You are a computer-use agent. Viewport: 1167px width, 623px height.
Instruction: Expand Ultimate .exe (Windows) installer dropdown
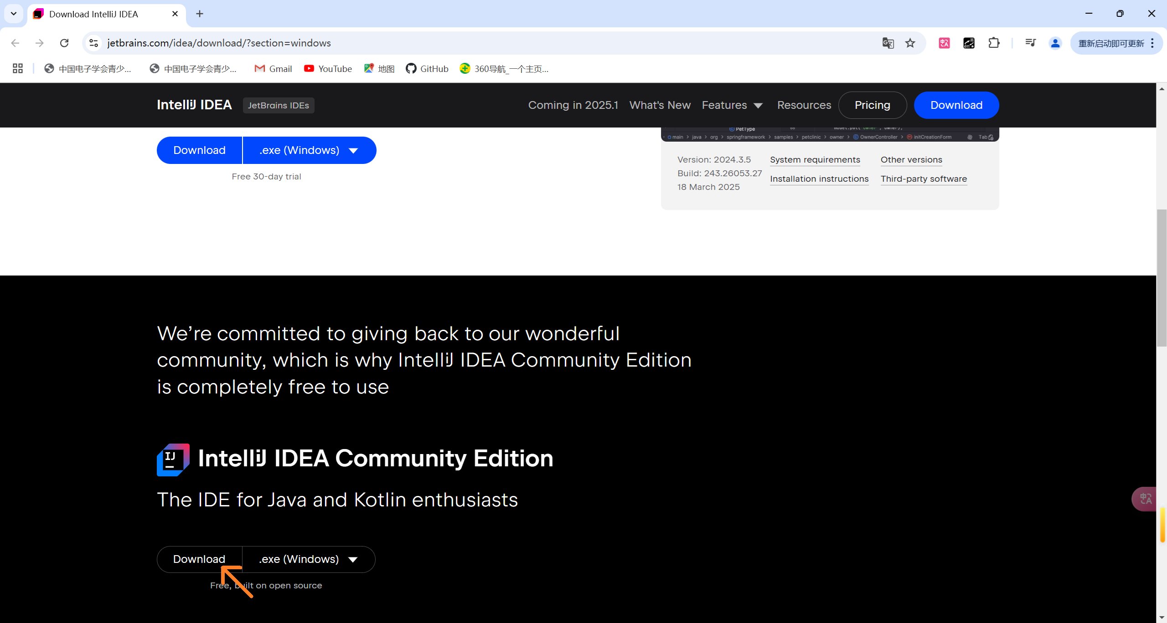coord(310,150)
